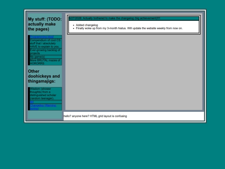Open the Changelog (Warning: boring) link
Screen dimensions: 225x169
pyautogui.click(x=43, y=107)
